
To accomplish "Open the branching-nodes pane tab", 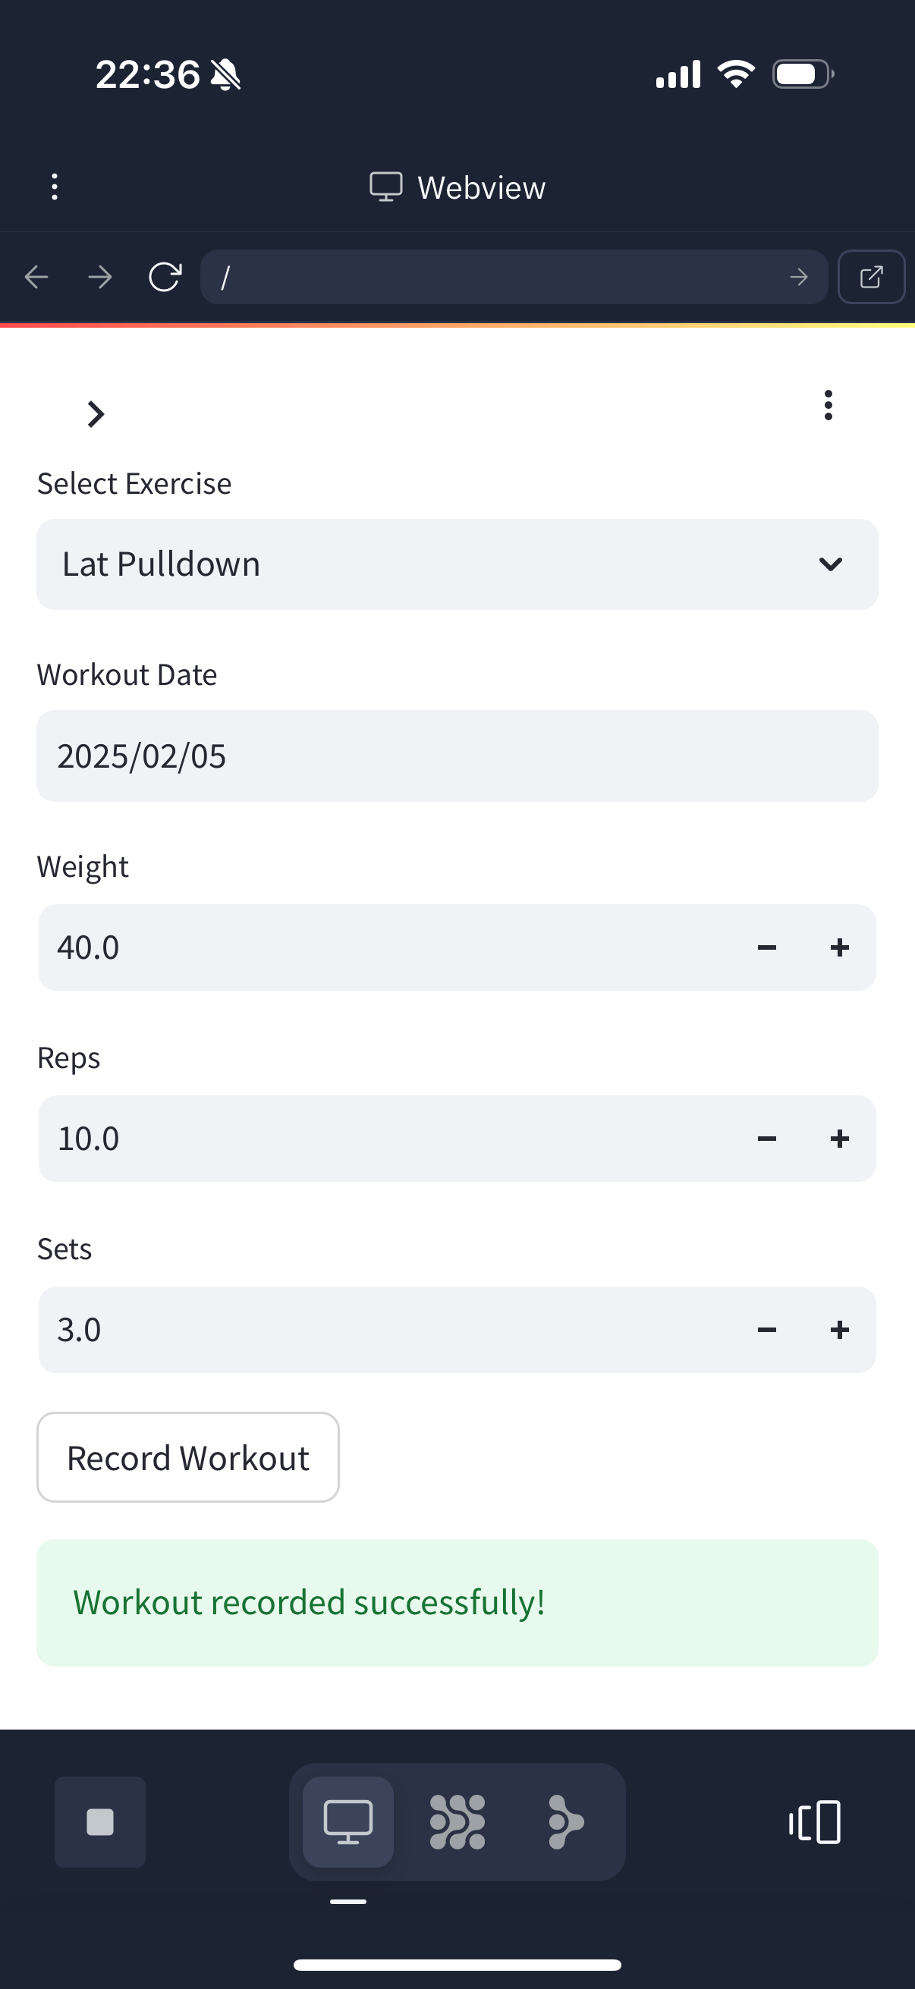I will pyautogui.click(x=565, y=1821).
